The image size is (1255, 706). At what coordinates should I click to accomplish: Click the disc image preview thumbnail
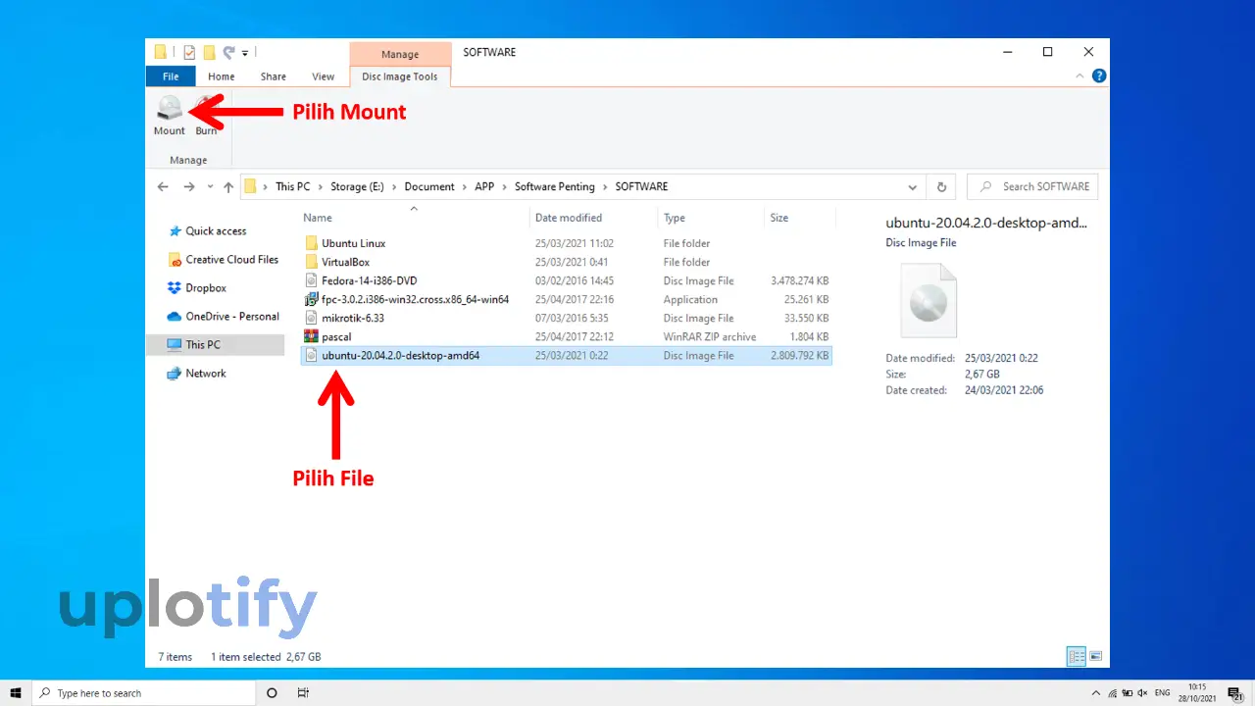(929, 301)
